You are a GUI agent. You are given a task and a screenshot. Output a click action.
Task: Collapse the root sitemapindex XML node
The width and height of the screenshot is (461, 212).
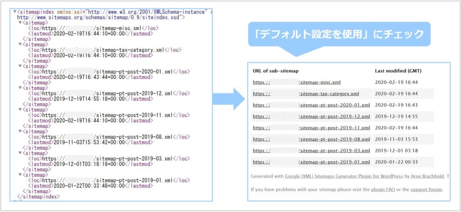(x=15, y=12)
